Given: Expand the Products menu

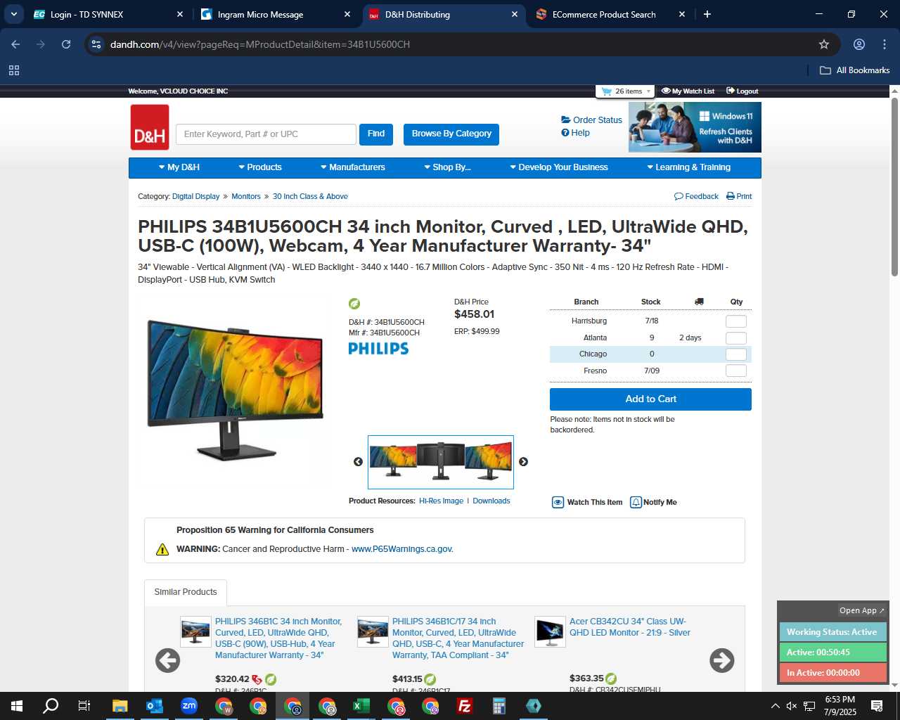Looking at the screenshot, I should click(260, 167).
